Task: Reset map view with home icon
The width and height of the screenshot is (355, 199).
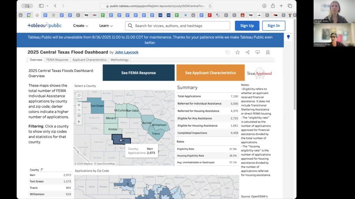Action: pos(79,115)
